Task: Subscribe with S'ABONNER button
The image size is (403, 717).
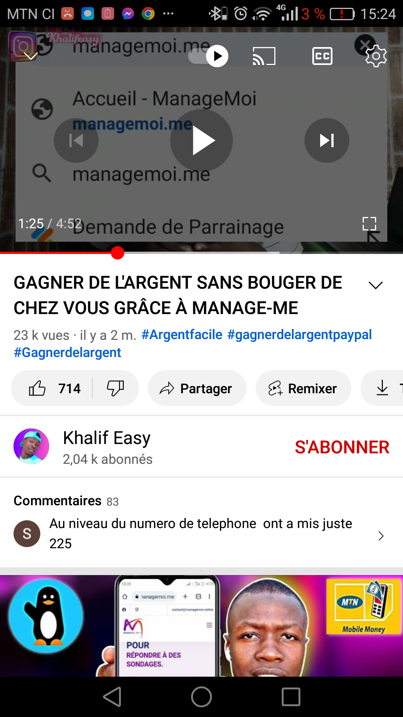Action: click(x=342, y=447)
